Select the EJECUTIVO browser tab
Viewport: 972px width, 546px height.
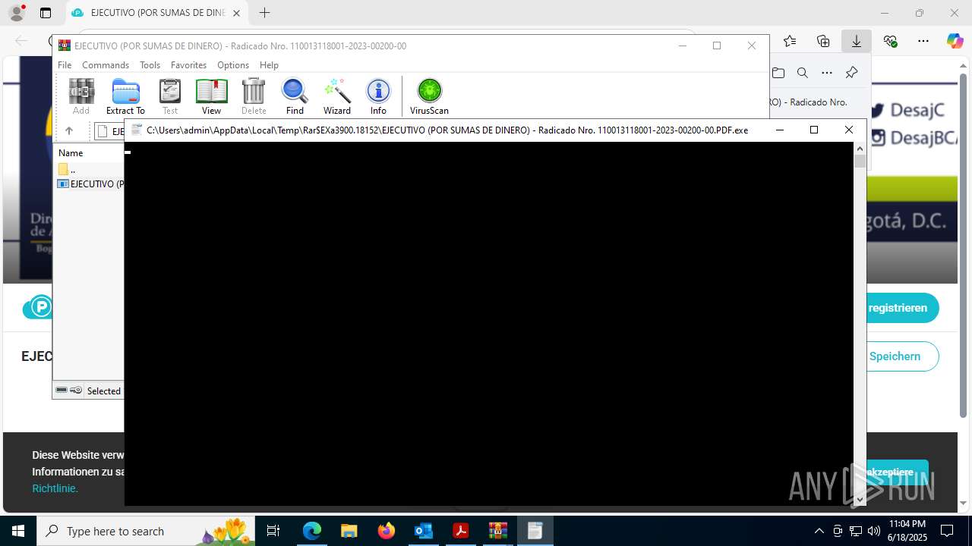[157, 13]
